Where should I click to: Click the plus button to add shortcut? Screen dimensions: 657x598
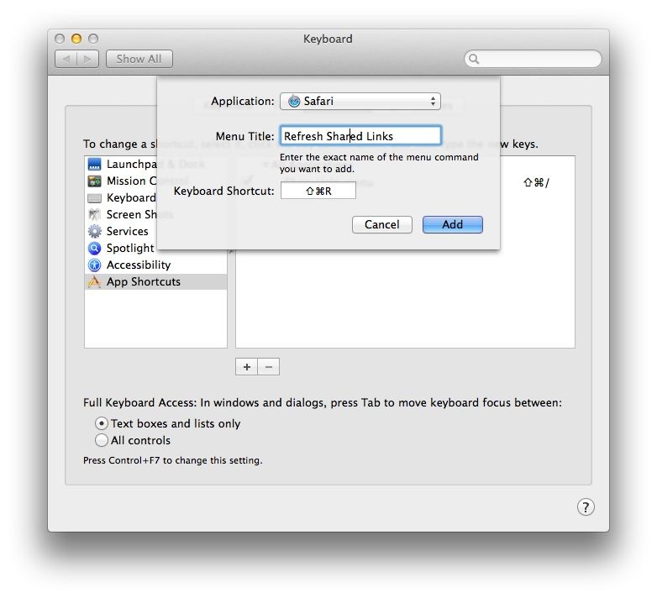tap(247, 367)
